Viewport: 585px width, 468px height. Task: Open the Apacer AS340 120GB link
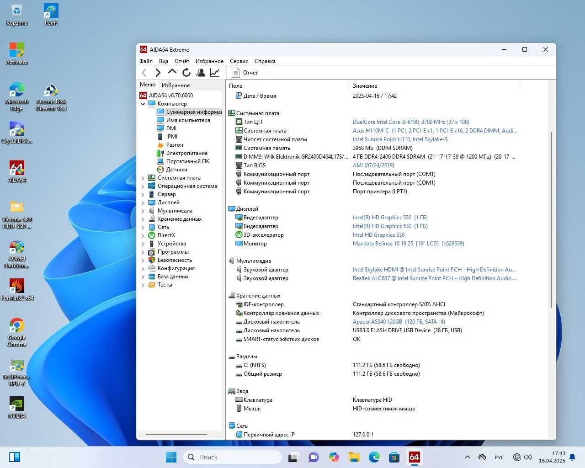click(x=399, y=322)
